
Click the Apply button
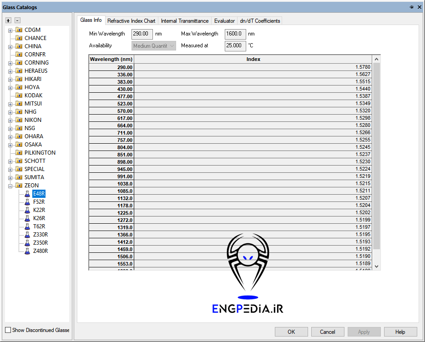click(x=364, y=332)
